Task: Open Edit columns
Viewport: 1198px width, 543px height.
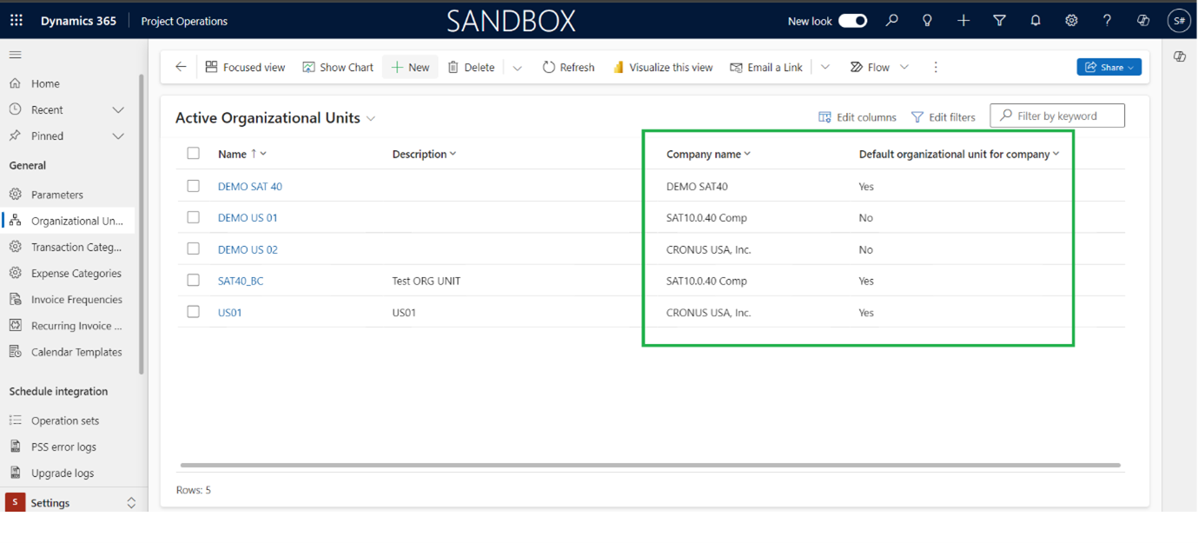Action: pyautogui.click(x=857, y=117)
